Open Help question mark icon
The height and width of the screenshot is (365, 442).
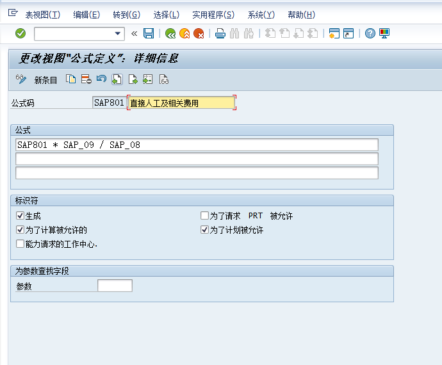click(x=370, y=33)
